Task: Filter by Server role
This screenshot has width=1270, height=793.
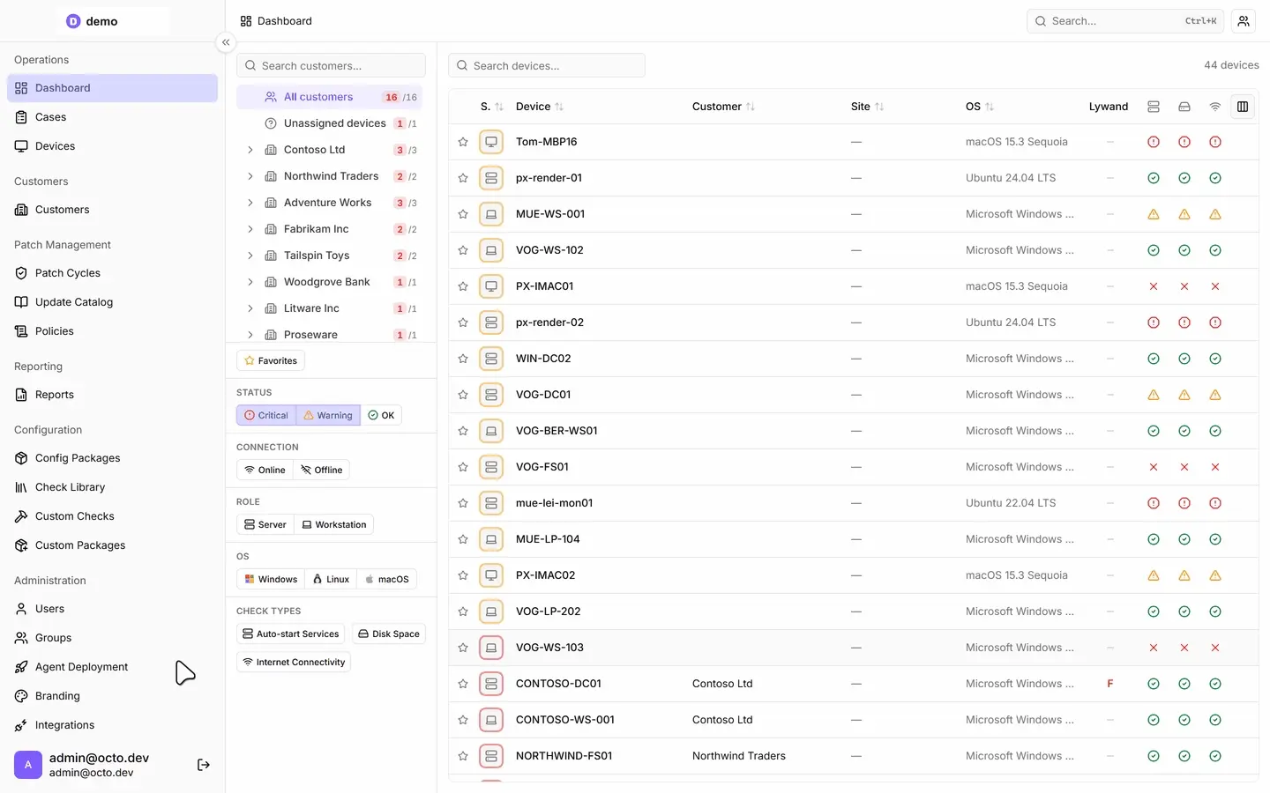Action: pyautogui.click(x=265, y=524)
